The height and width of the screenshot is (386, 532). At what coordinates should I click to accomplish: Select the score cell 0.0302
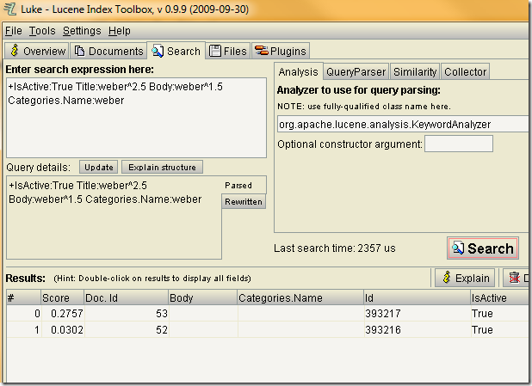[63, 329]
